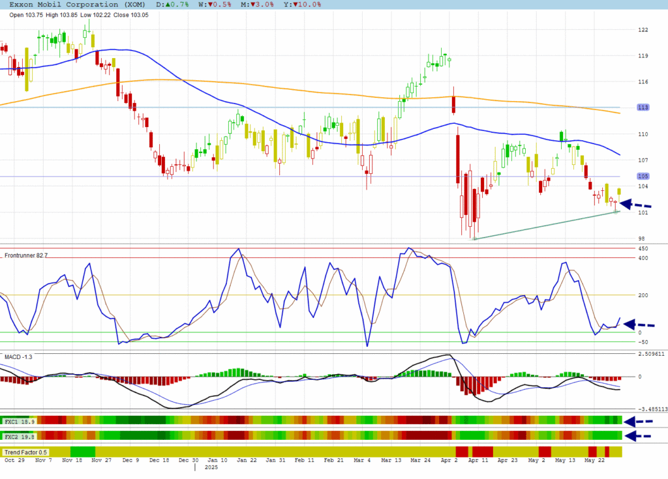The width and height of the screenshot is (668, 479).
Task: Click the 'Jan 31' date label
Action: coord(276,460)
